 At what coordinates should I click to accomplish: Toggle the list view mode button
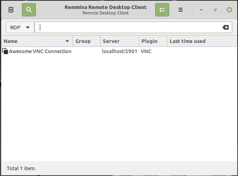click(162, 10)
